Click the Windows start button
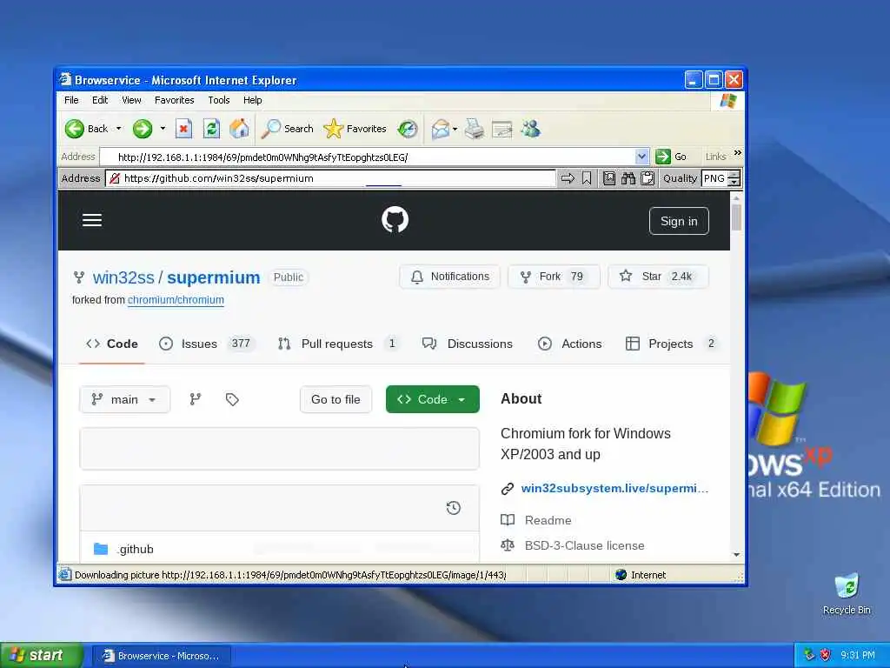Viewport: 890px width, 668px height. (x=41, y=656)
